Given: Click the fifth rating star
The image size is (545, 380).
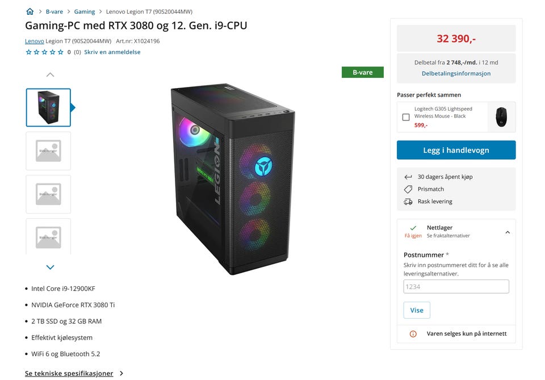Looking at the screenshot, I should point(61,52).
